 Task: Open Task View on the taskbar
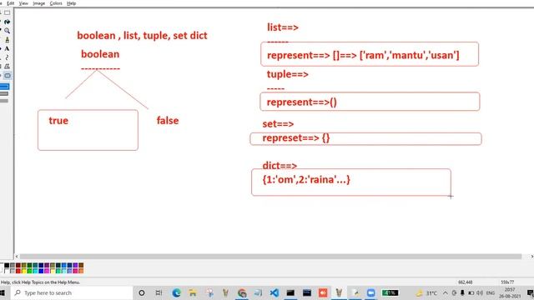point(159,292)
